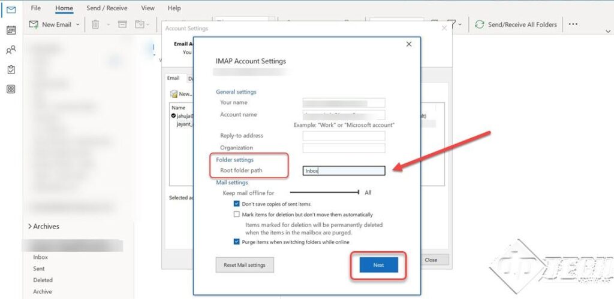This screenshot has height=299, width=614.
Task: Click the Keep mail offline slider
Action: click(x=324, y=193)
